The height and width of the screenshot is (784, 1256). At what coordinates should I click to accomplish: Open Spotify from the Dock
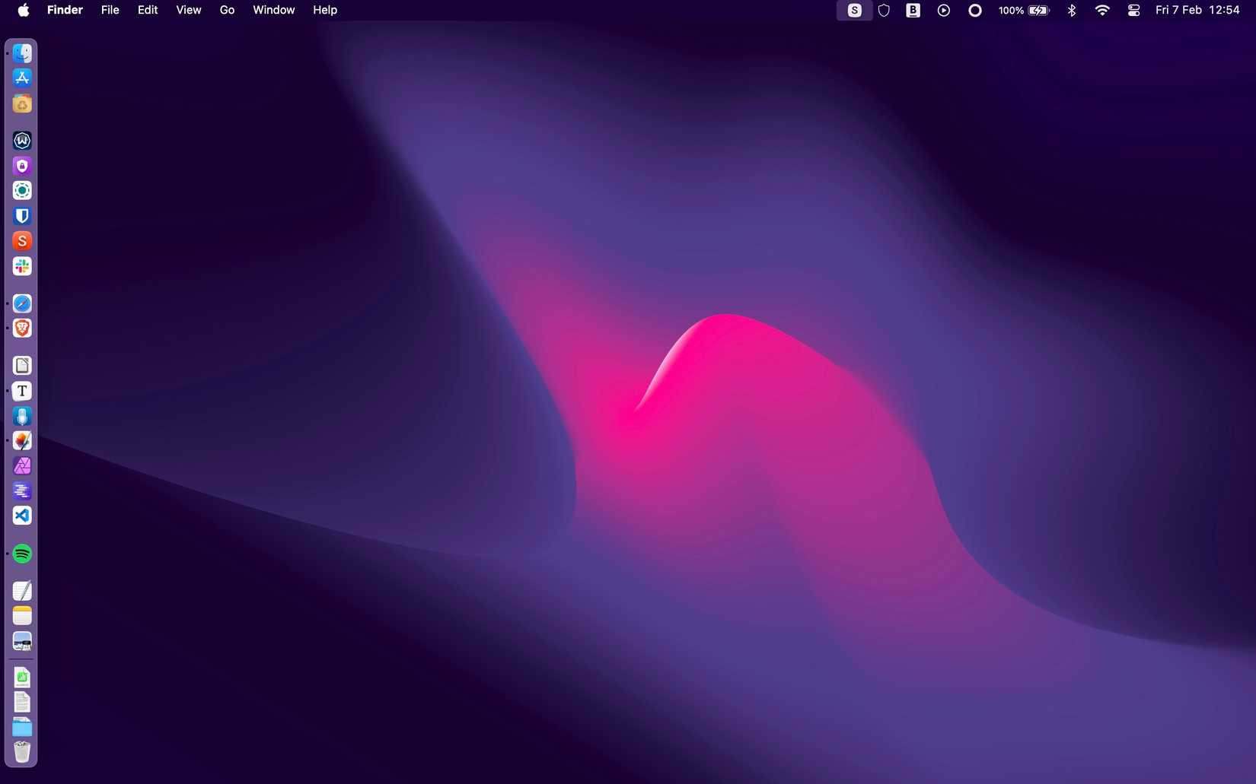tap(22, 554)
